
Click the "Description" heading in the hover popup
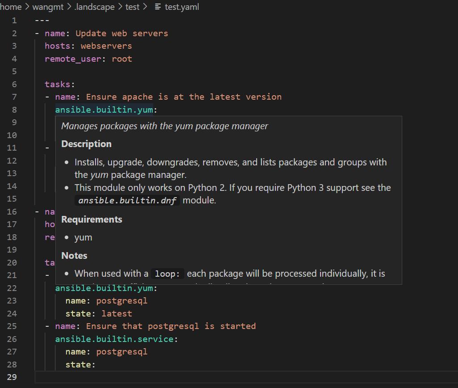click(86, 144)
